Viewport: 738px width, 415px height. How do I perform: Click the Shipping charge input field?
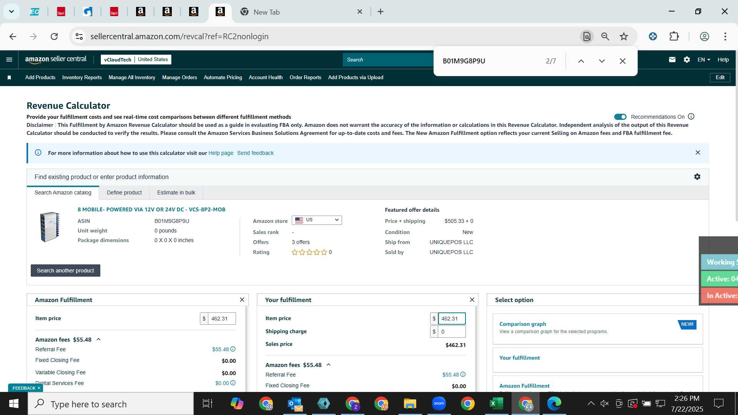[x=452, y=332]
